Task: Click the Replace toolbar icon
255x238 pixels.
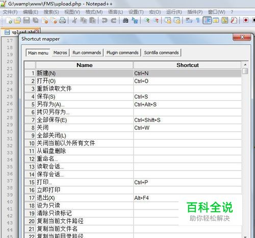Action: tap(135, 20)
